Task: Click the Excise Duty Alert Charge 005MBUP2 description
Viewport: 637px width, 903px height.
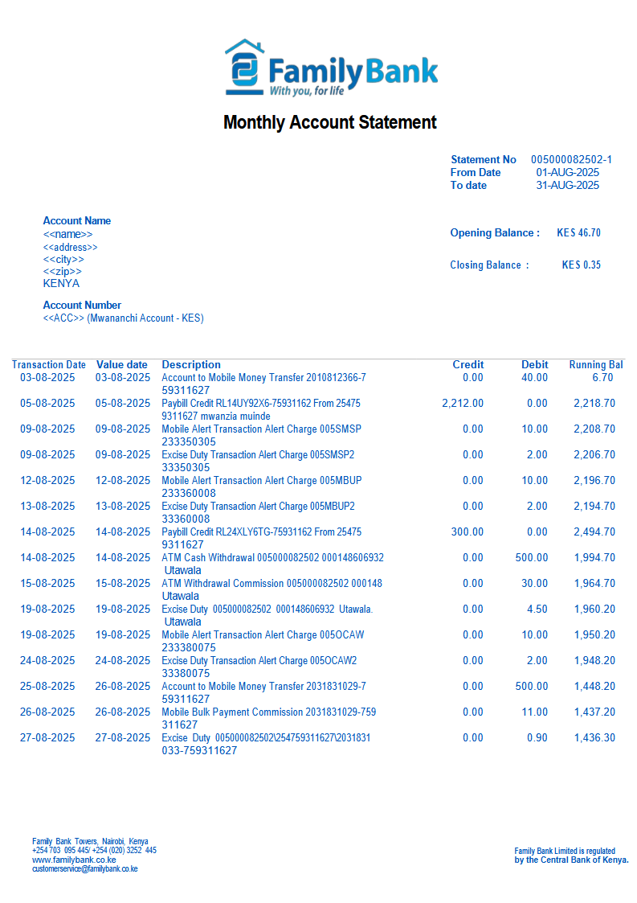Action: point(259,512)
